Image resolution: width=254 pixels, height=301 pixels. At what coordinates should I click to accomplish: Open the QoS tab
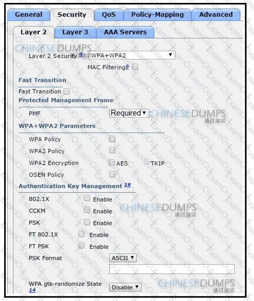(x=109, y=15)
